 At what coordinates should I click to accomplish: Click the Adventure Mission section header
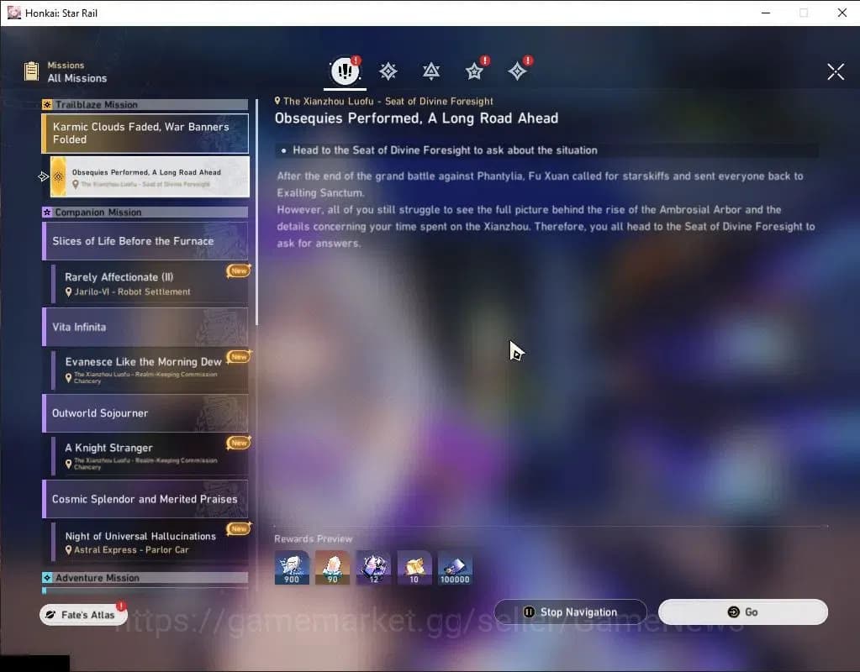[145, 578]
